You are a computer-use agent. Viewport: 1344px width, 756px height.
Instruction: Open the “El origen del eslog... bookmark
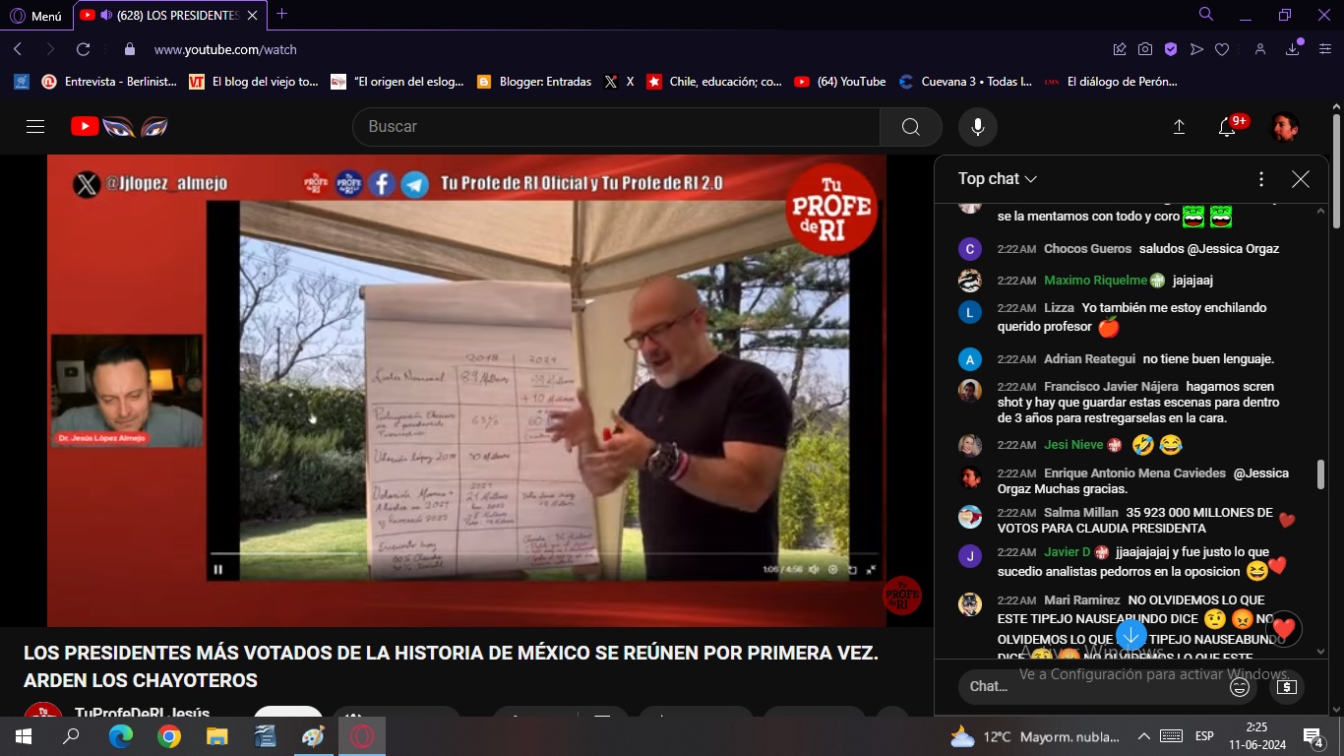click(397, 82)
